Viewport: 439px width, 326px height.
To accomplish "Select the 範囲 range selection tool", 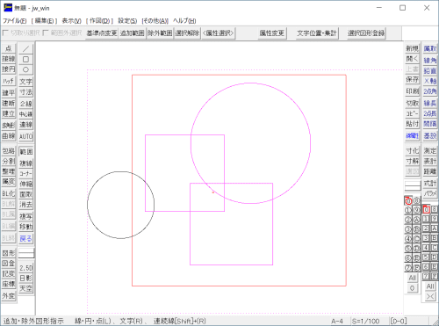I will (x=25, y=152).
